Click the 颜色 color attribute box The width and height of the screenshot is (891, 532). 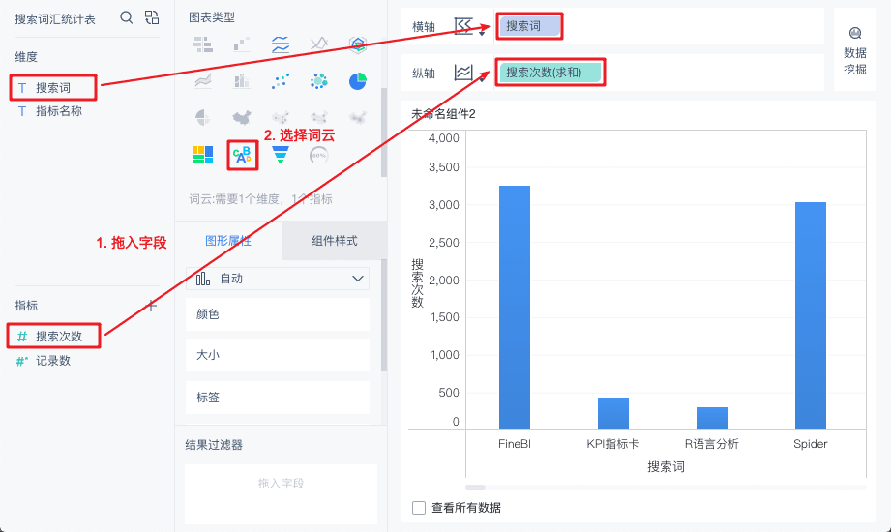(278, 314)
